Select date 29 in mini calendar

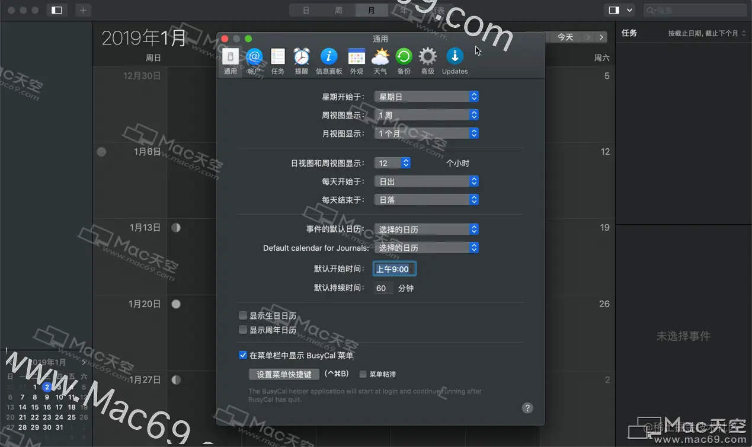click(x=35, y=427)
